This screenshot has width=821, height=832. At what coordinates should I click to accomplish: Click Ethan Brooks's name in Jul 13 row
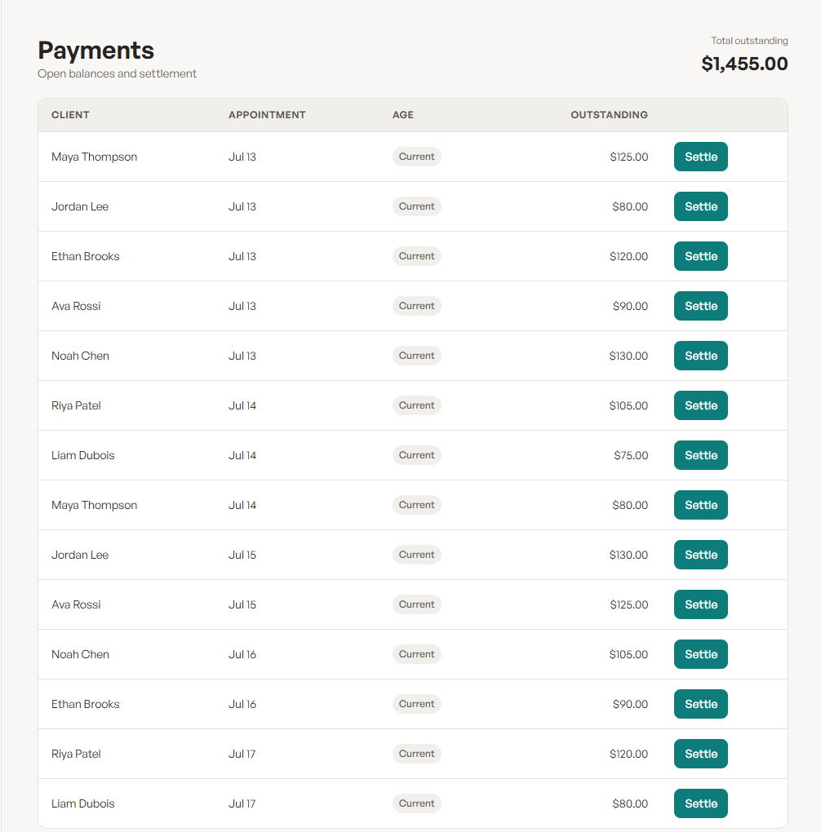85,256
